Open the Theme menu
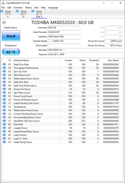The width and height of the screenshot is (125, 183). (28, 8)
